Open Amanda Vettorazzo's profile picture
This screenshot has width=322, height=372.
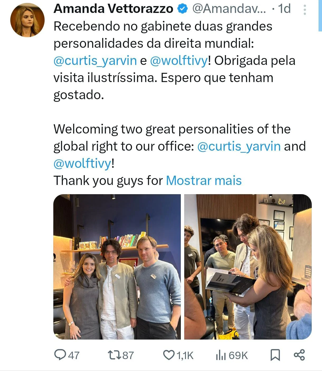[x=27, y=20]
